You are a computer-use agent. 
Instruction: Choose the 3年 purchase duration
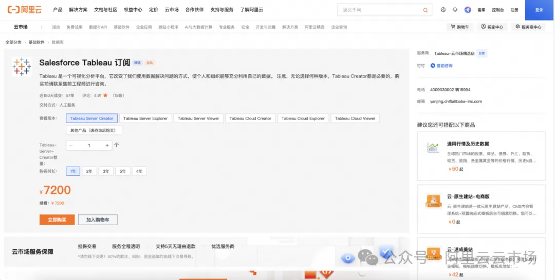106,171
